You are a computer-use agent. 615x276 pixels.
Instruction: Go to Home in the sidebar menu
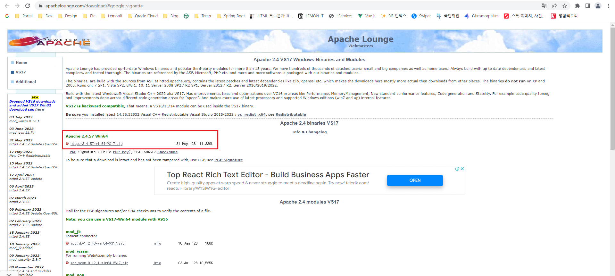coord(21,63)
